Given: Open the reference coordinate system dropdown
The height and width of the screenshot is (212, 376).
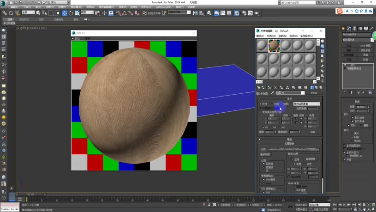Looking at the screenshot, I should 87,12.
